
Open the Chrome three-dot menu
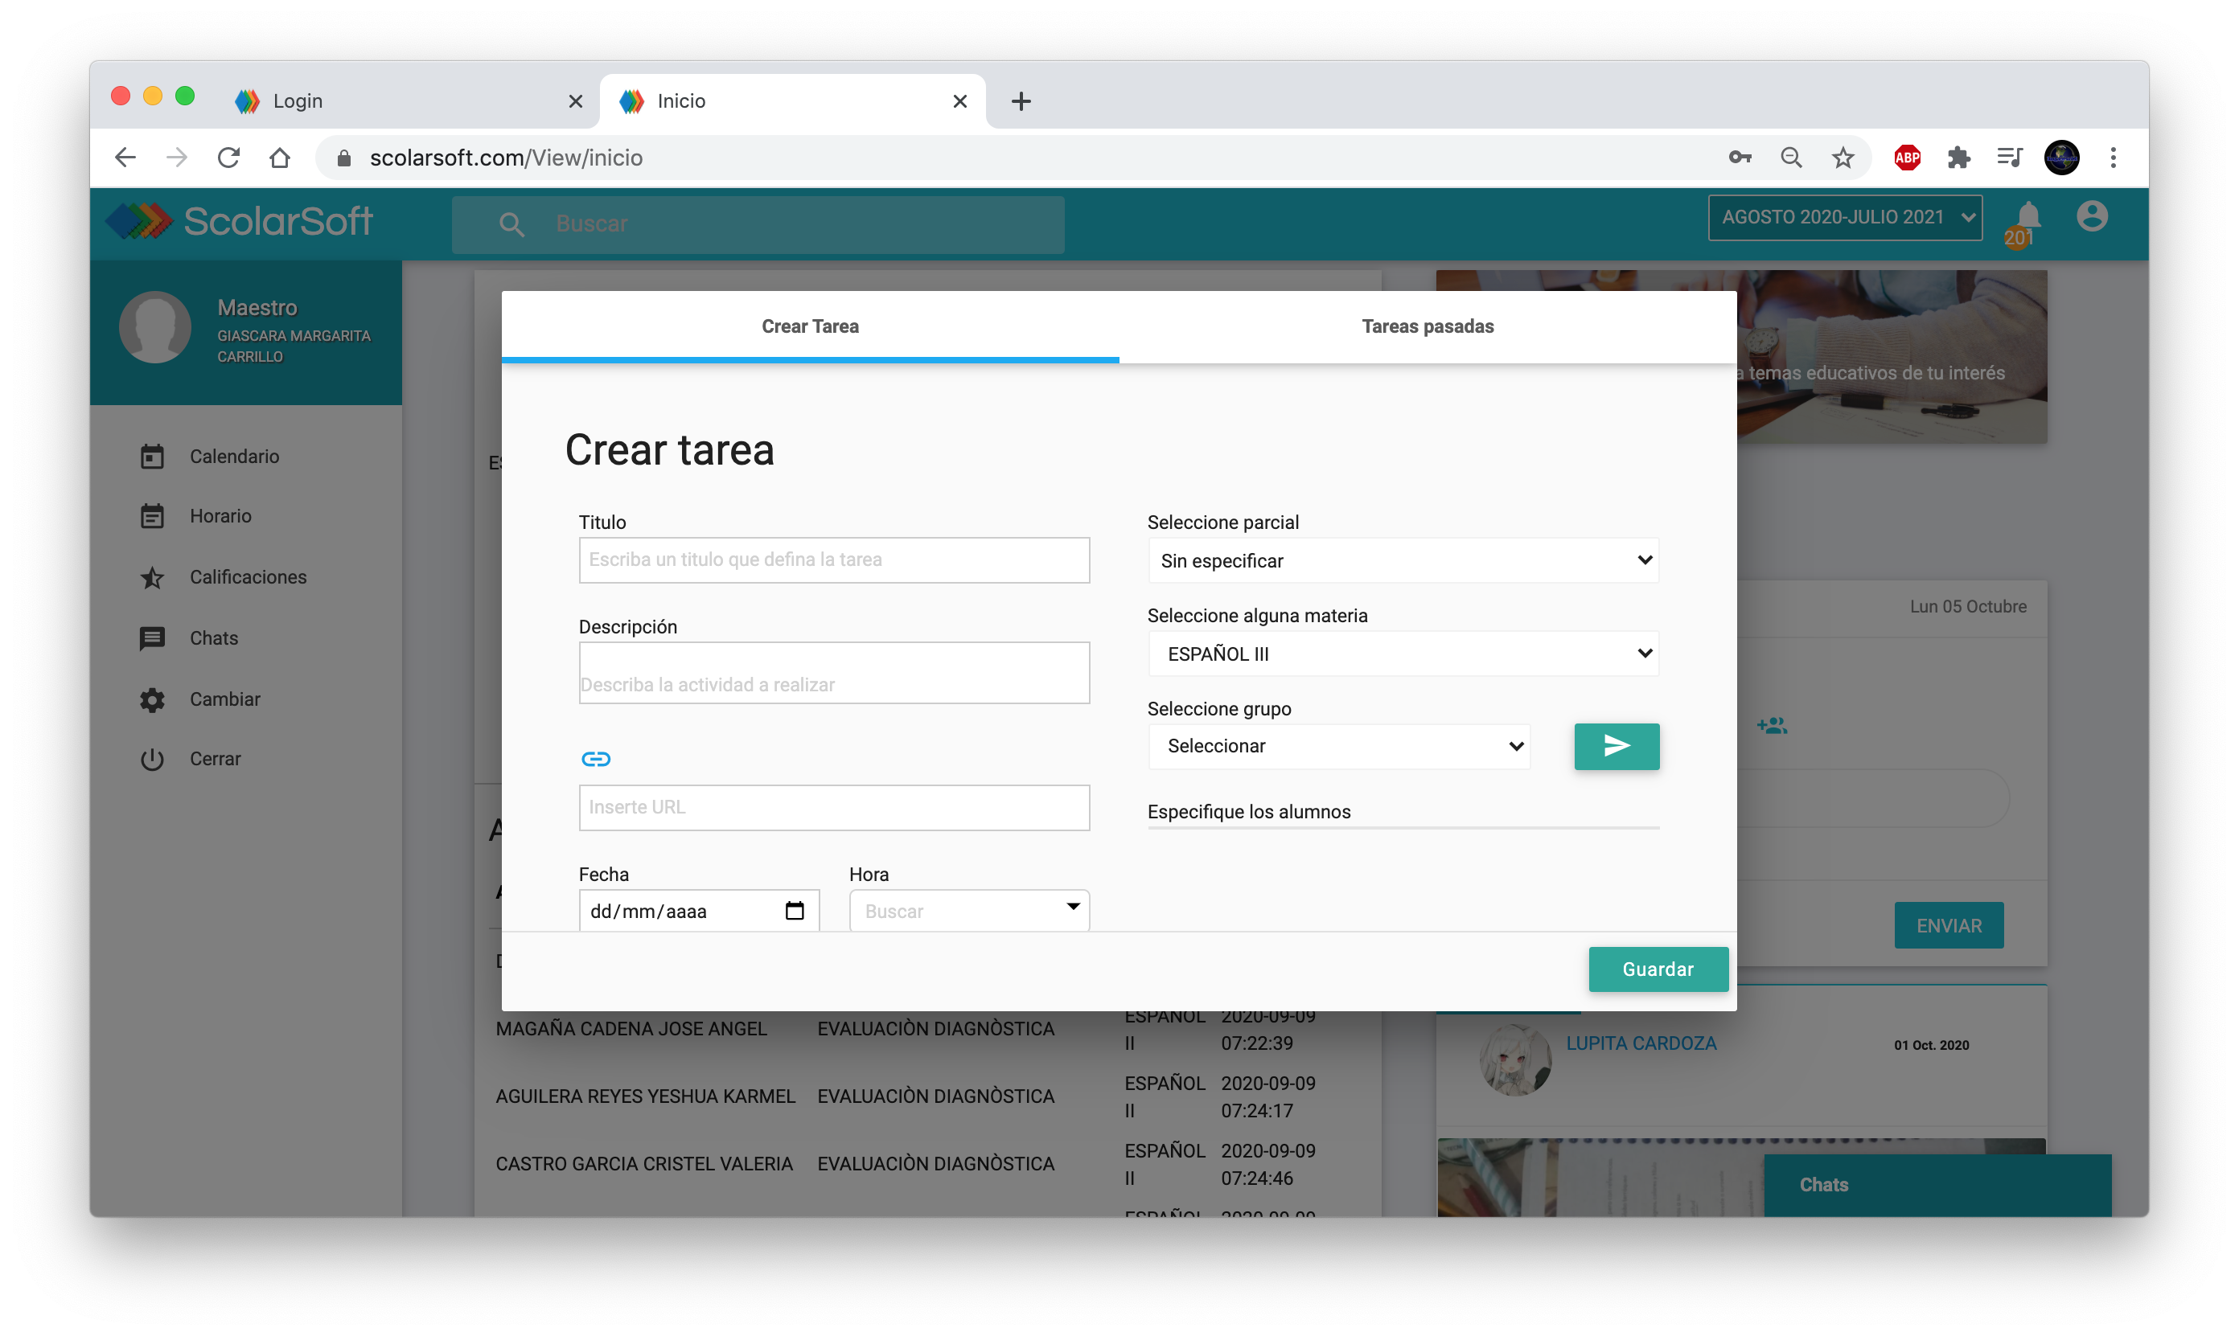tap(2113, 158)
